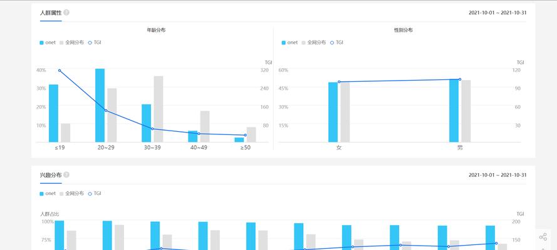Screen dimensions: 557x250
Task: Click the 100% axis value in 兴趣分布
Action: (x=48, y=222)
